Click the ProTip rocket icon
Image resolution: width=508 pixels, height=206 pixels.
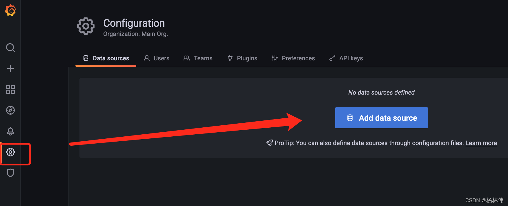tap(270, 143)
